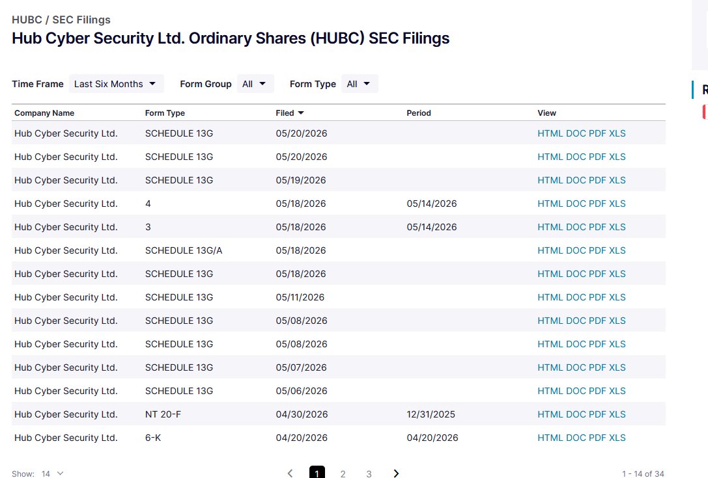Image resolution: width=708 pixels, height=478 pixels.
Task: Click the filed date '05/07/2026'
Action: [301, 367]
